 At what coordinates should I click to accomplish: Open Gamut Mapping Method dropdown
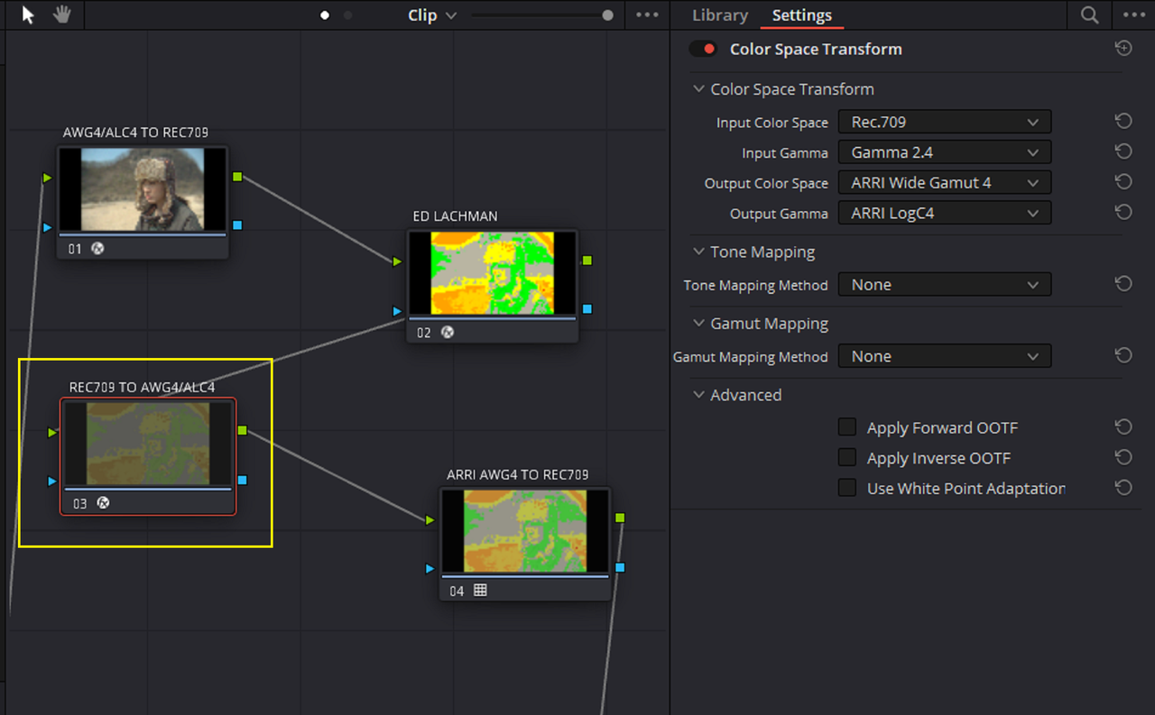(945, 356)
